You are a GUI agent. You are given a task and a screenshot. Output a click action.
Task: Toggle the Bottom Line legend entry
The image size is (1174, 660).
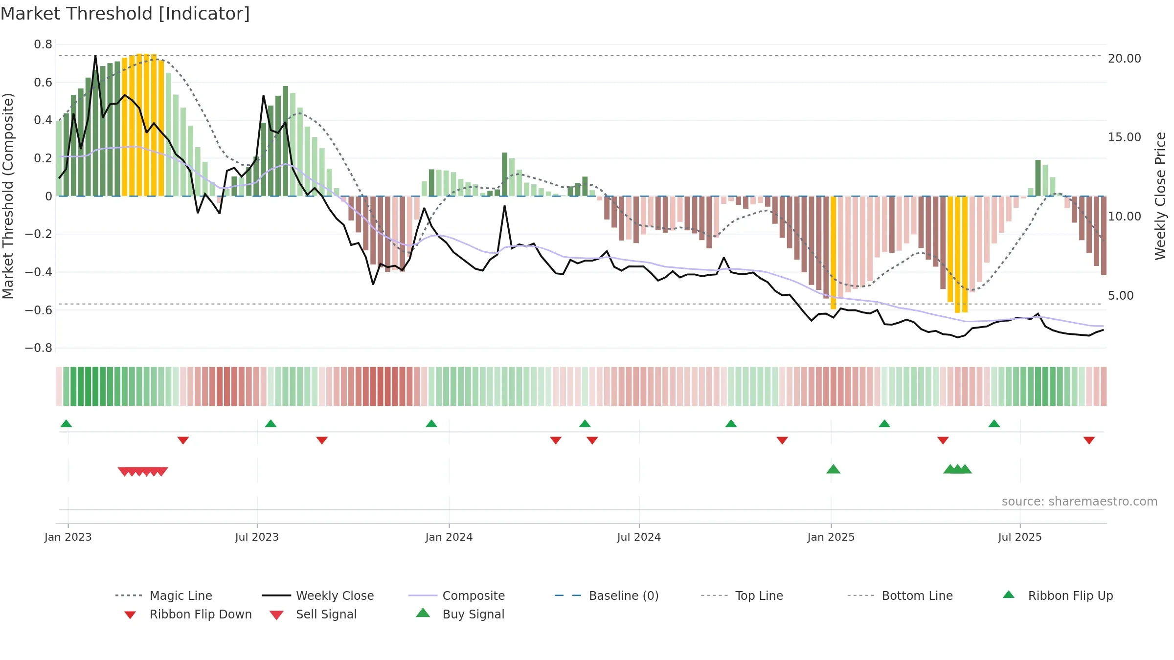[900, 596]
